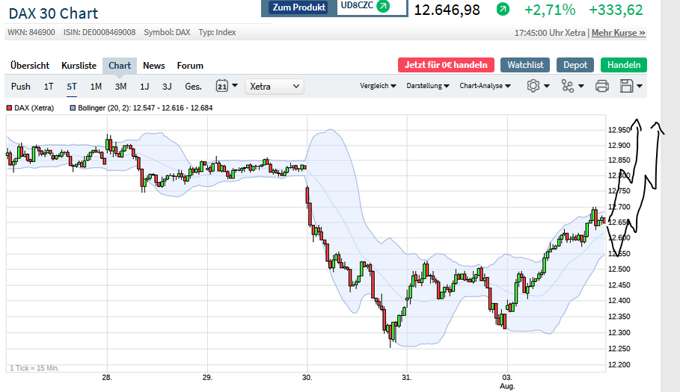
Task: Switch chart to 1M time range
Action: [x=96, y=87]
